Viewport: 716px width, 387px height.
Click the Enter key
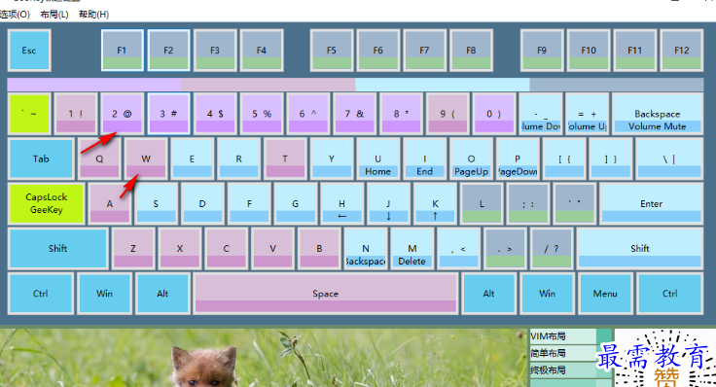tap(651, 203)
